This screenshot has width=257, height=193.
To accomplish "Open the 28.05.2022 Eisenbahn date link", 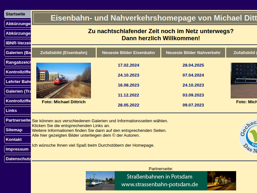I will 128,105.
